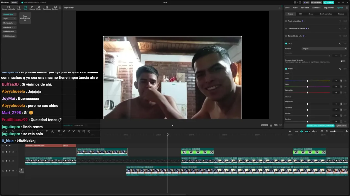Open the Reproductor options menu icon
Image resolution: width=350 pixels, height=196 pixels.
[279, 8]
